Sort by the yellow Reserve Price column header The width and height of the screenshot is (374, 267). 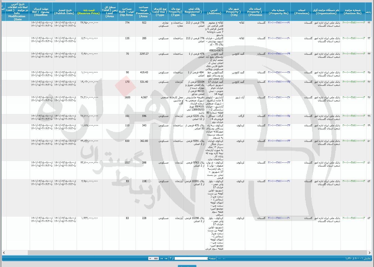pyautogui.click(x=89, y=12)
